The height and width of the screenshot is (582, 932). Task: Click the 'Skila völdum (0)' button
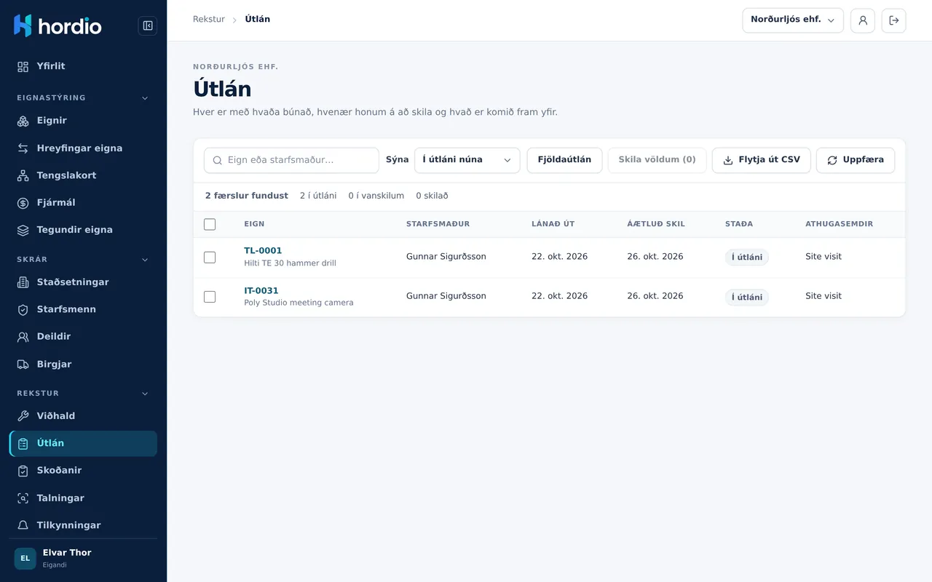coord(657,160)
